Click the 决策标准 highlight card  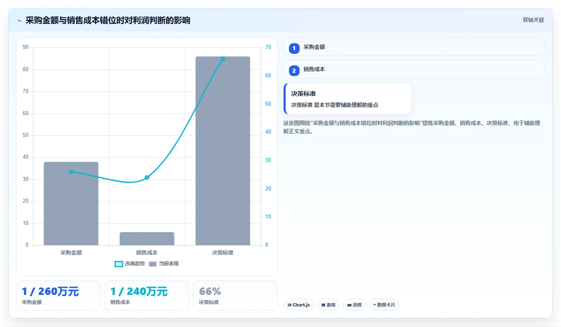(x=348, y=99)
